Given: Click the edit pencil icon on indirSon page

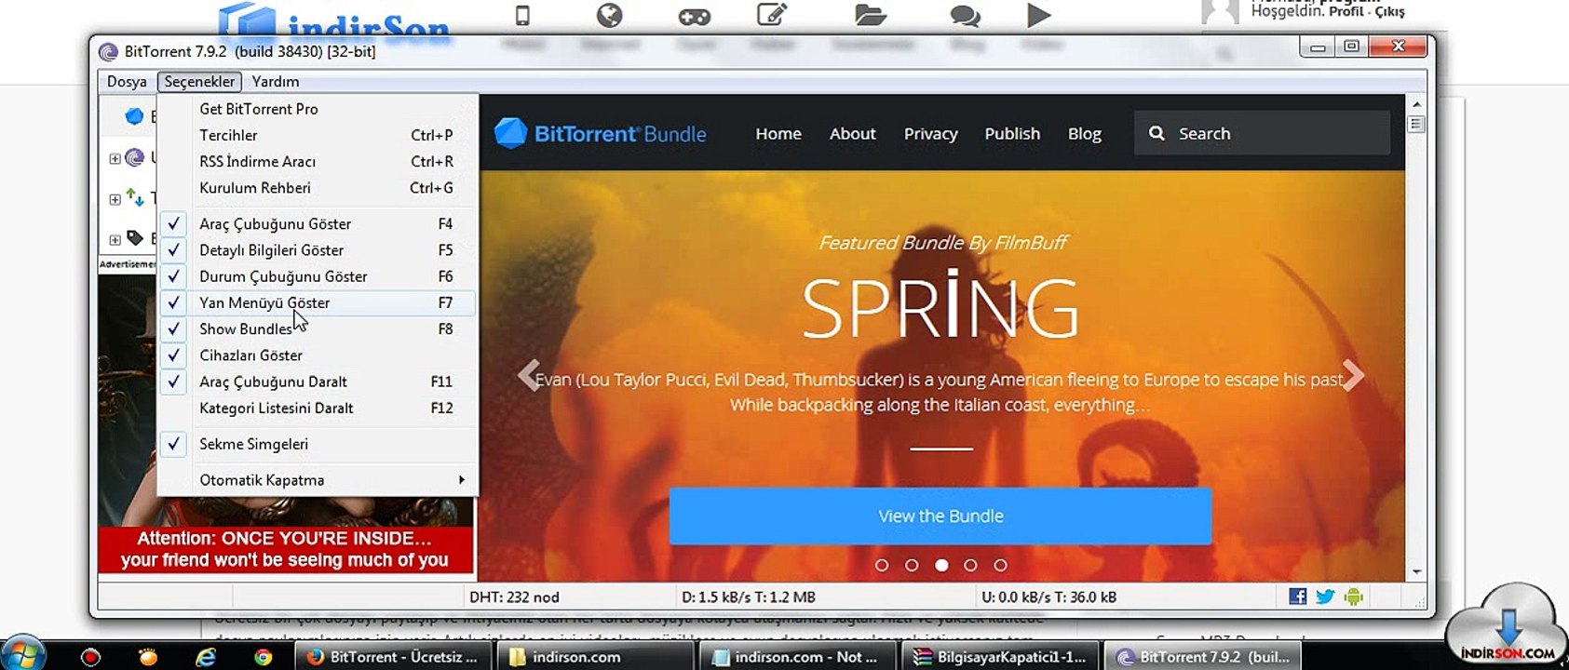Looking at the screenshot, I should point(772,15).
